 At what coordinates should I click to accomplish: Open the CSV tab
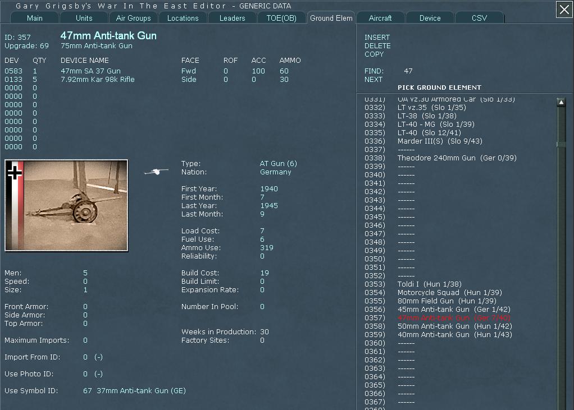coord(479,18)
